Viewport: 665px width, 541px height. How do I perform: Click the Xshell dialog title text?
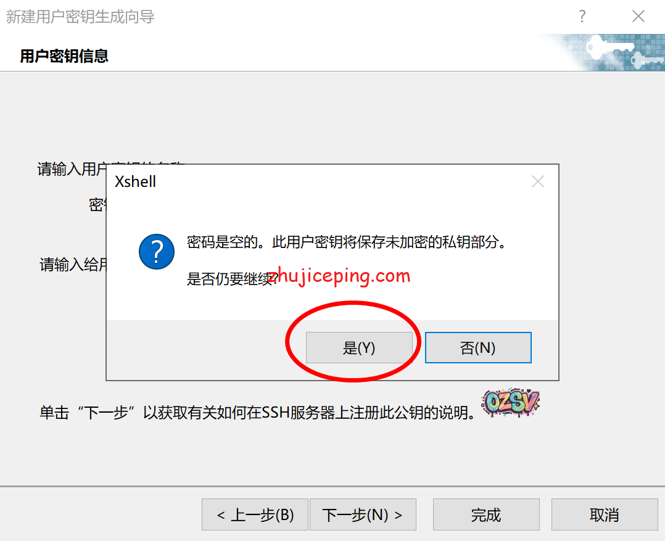coord(135,182)
